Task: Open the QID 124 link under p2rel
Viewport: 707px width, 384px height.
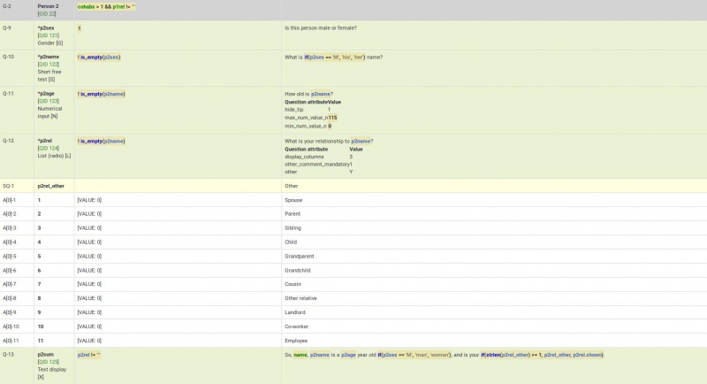Action: tap(48, 149)
